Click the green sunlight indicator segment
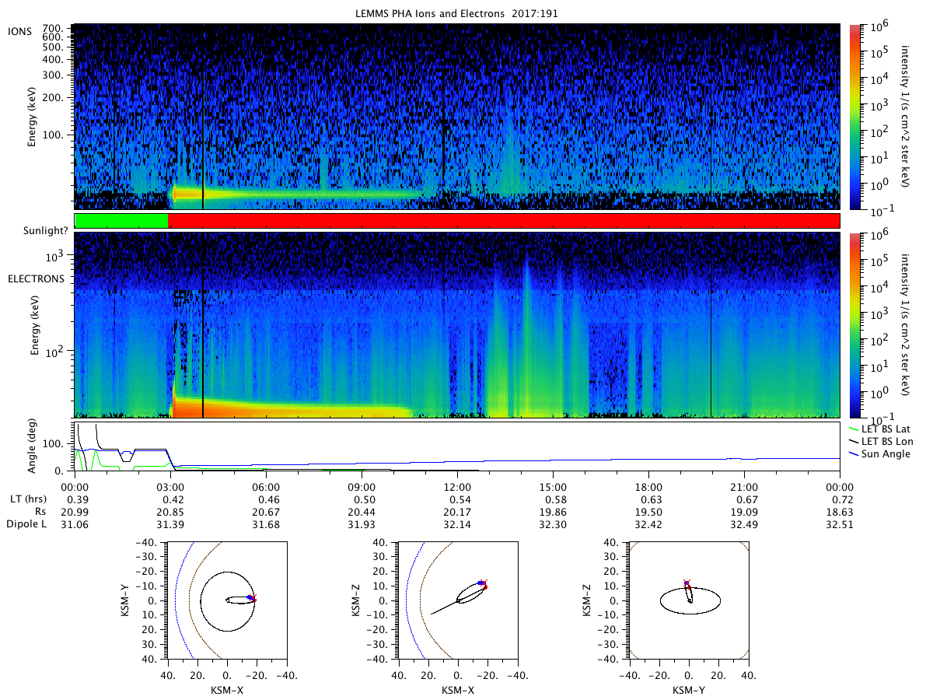This screenshot has width=933, height=700. 121,221
